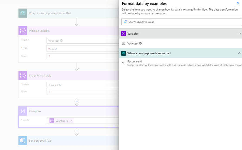Screen dimensions: 242x150
Task: Remove Vounteer ID token from Compose inputs
Action: pyautogui.click(x=71, y=121)
